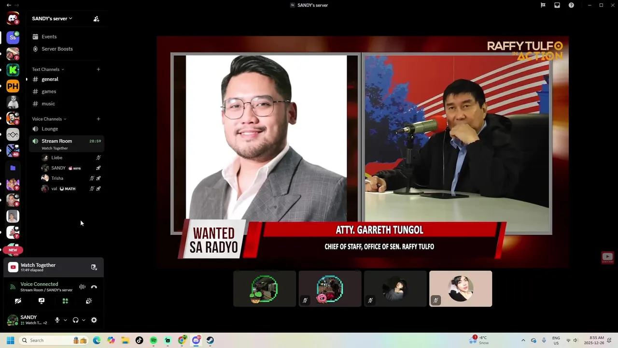Invite people to SANDY's server
Image resolution: width=618 pixels, height=348 pixels.
pos(96,19)
